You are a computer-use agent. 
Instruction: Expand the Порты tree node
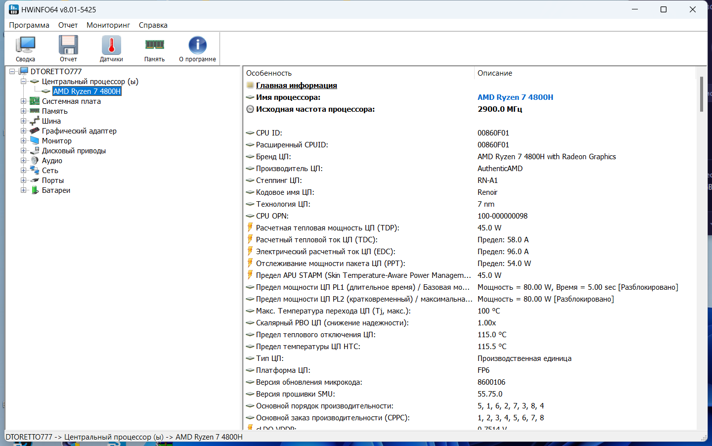pos(23,180)
